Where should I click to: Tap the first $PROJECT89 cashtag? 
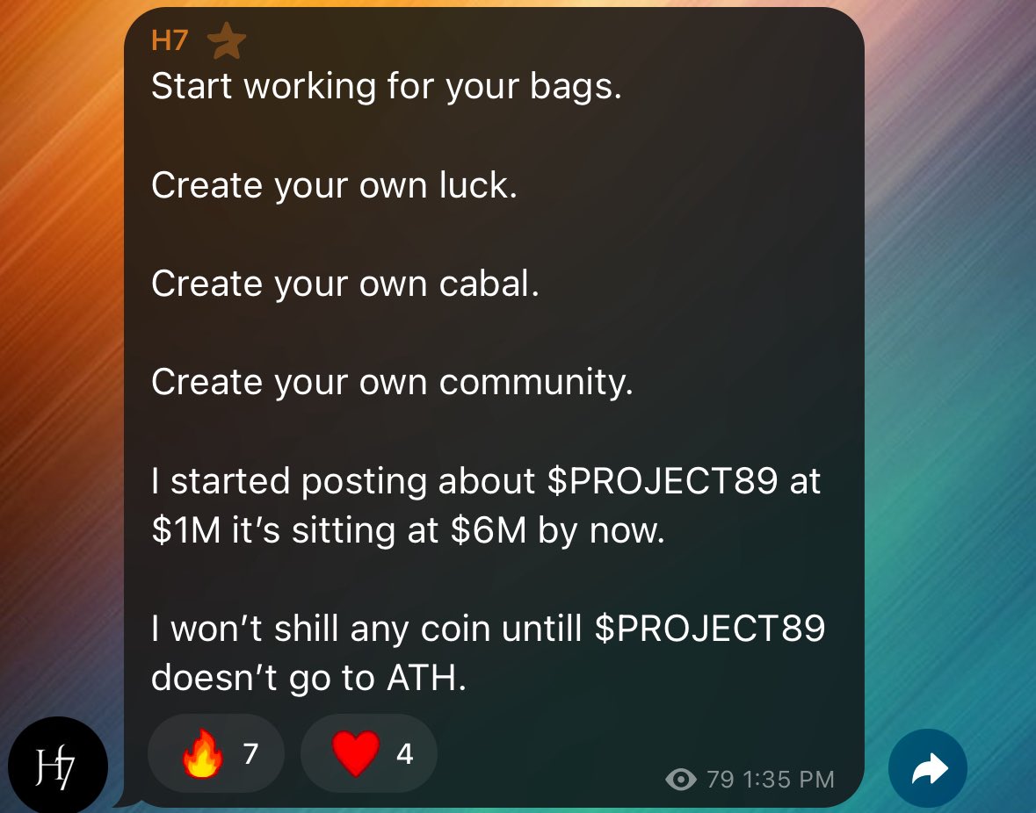click(x=662, y=480)
